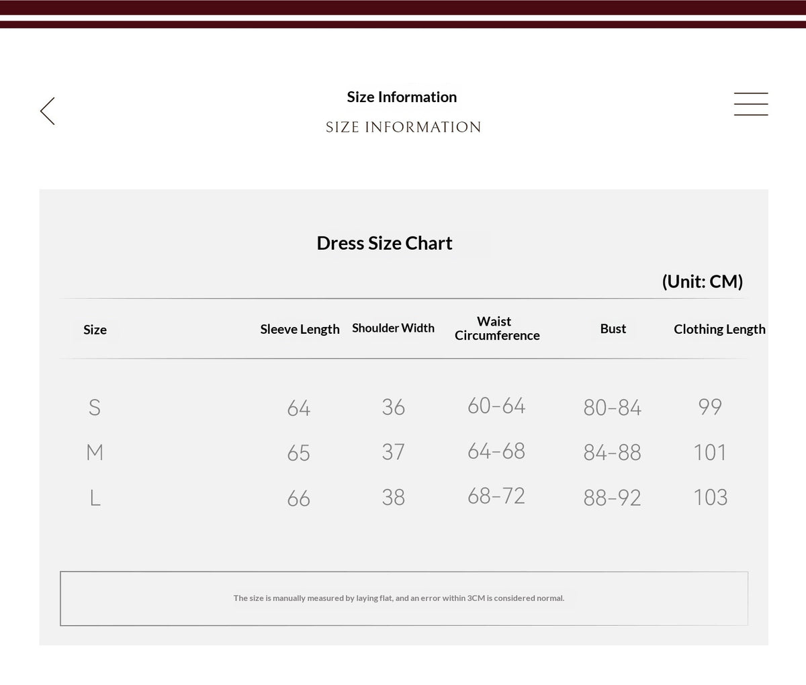Click the 103 clothing length value
This screenshot has height=685, width=806.
(x=710, y=497)
